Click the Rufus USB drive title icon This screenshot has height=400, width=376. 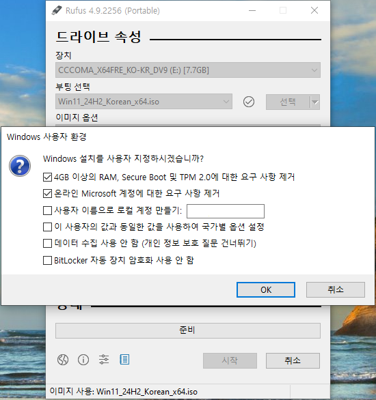tap(57, 10)
